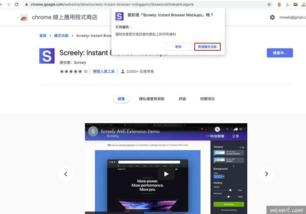This screenshot has width=306, height=214.
Task: Click Share arrow icon on video
Action: point(235,129)
